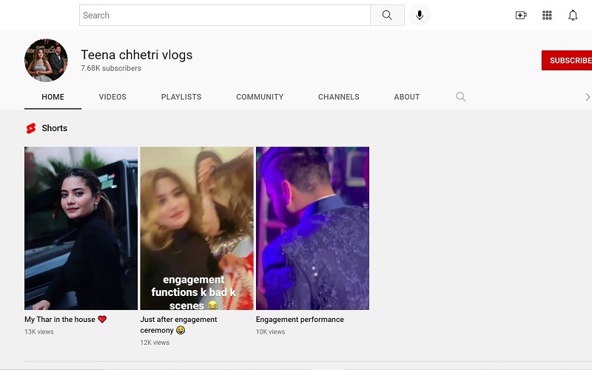
Task: Focus the Search input field
Action: (225, 16)
